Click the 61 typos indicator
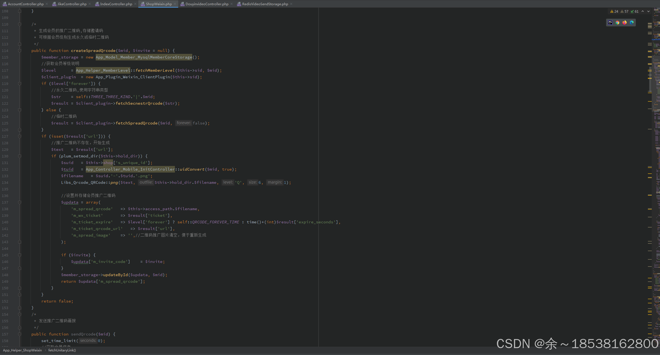Viewport: 660px width, 355px height. pos(634,12)
